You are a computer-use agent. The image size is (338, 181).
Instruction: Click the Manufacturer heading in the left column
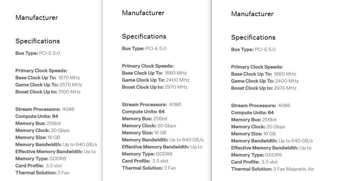pos(37,17)
